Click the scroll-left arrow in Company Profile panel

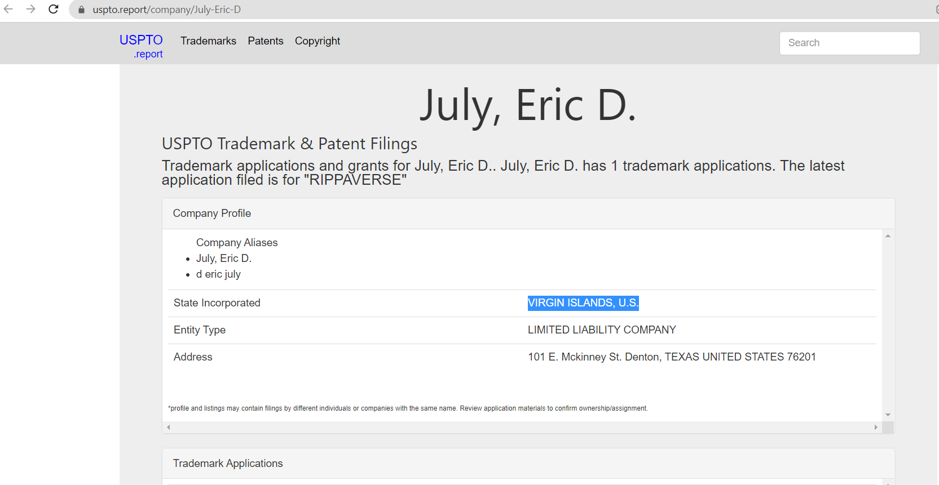(168, 427)
